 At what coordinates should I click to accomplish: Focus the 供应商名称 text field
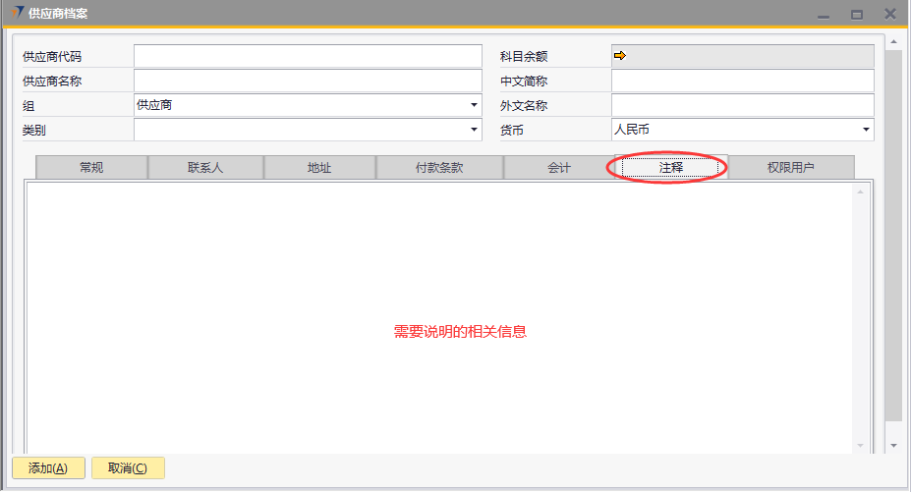tap(308, 81)
